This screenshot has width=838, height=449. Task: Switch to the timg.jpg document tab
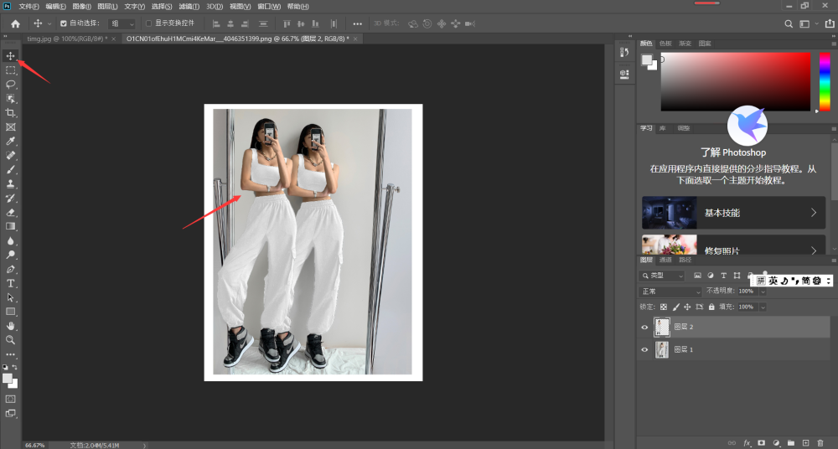pos(67,39)
